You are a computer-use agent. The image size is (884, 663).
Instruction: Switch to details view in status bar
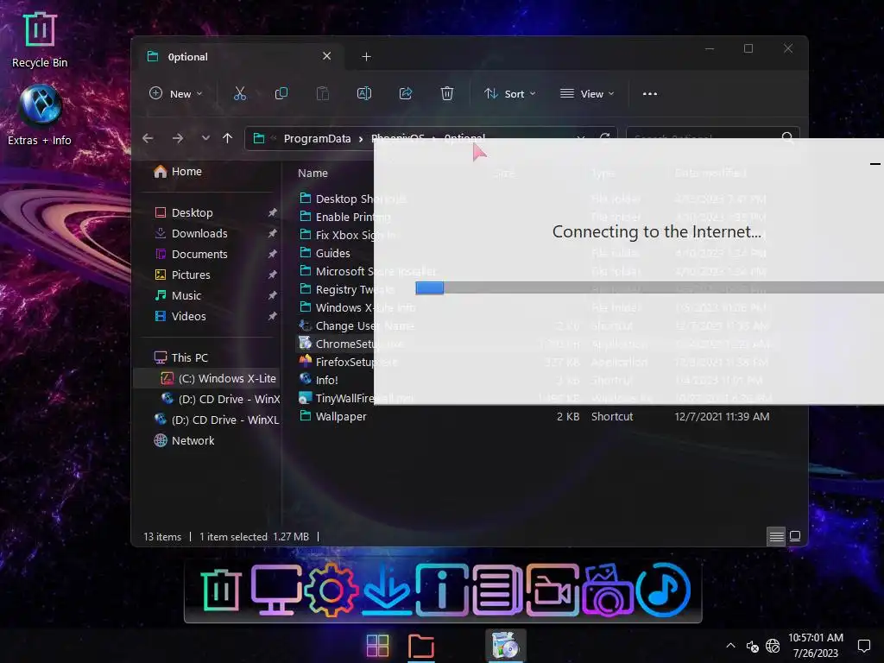776,536
